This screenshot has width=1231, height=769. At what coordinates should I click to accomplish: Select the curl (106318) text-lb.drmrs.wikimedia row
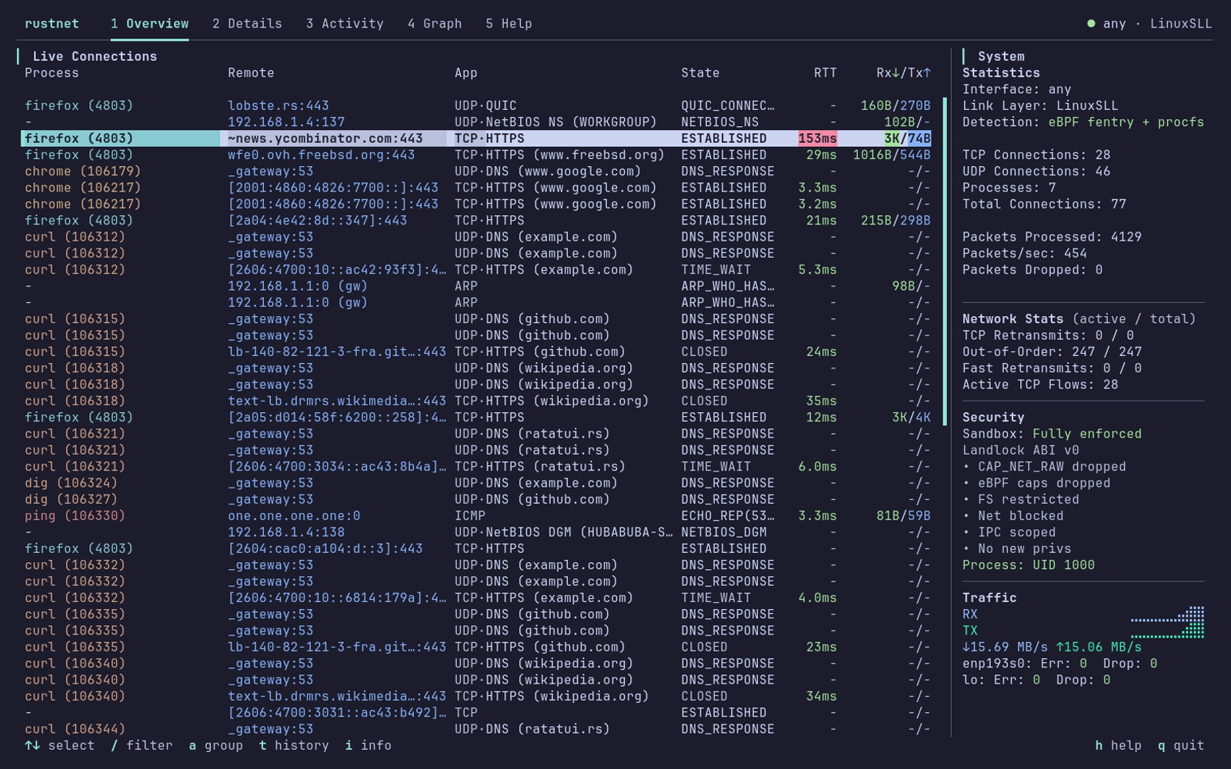478,401
